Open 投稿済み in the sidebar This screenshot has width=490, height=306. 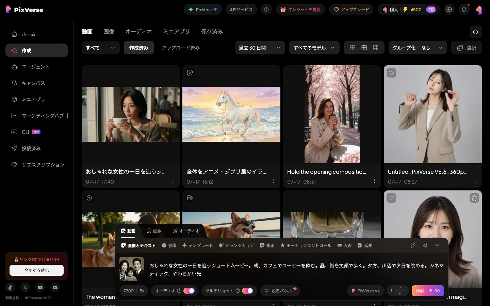36,148
